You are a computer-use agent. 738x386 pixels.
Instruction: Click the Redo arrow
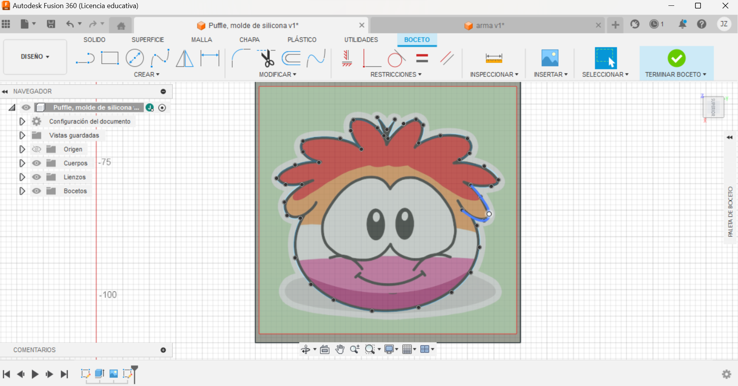click(x=93, y=24)
